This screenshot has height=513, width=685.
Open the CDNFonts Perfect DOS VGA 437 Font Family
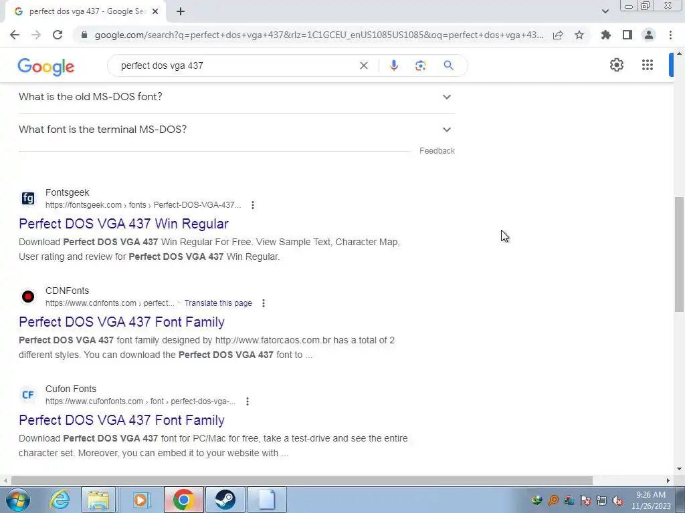[122, 322]
